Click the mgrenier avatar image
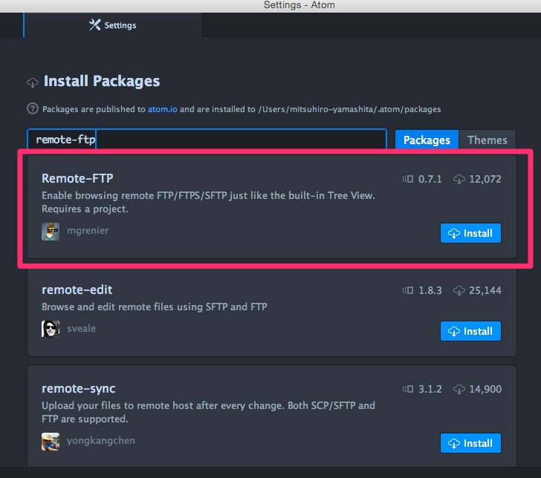This screenshot has width=541, height=478. (x=51, y=232)
